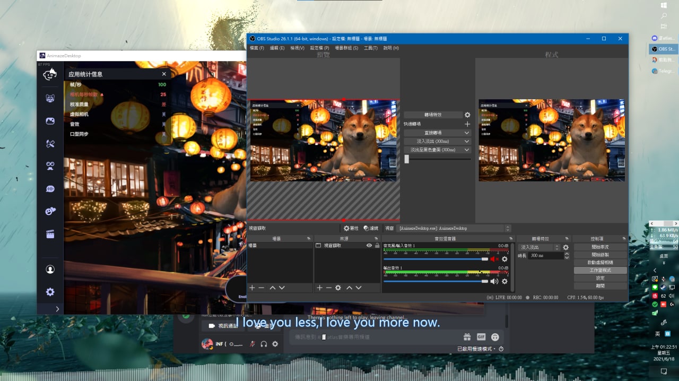Click the 開始錄製 button
679x381 pixels.
click(600, 255)
